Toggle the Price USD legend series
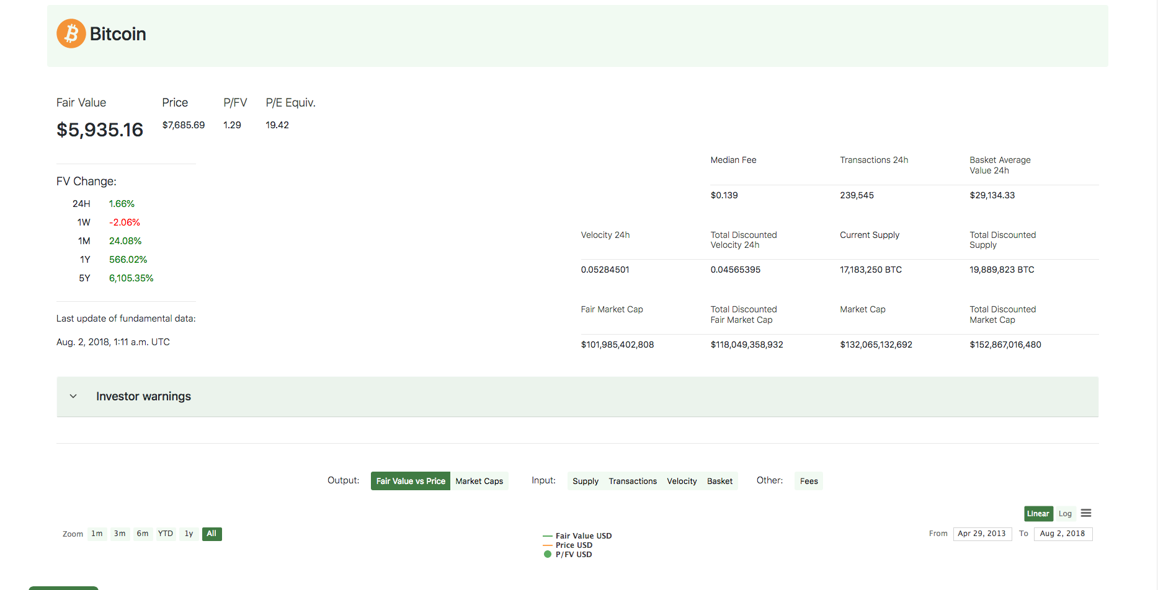Image resolution: width=1158 pixels, height=590 pixels. point(568,545)
